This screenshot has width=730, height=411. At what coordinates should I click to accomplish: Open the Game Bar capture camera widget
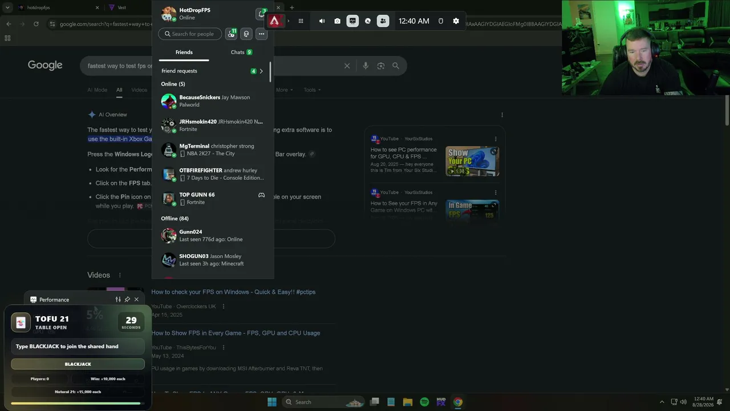pos(338,21)
